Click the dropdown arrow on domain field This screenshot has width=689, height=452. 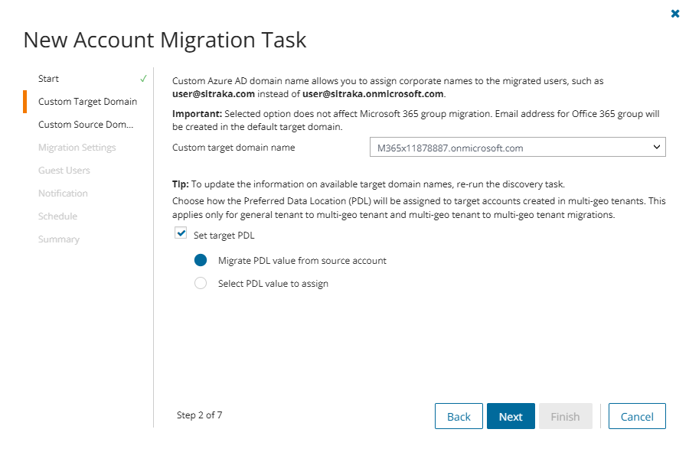click(656, 148)
